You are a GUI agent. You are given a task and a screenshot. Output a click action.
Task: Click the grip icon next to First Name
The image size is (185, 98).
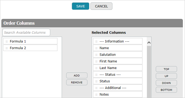96,61
